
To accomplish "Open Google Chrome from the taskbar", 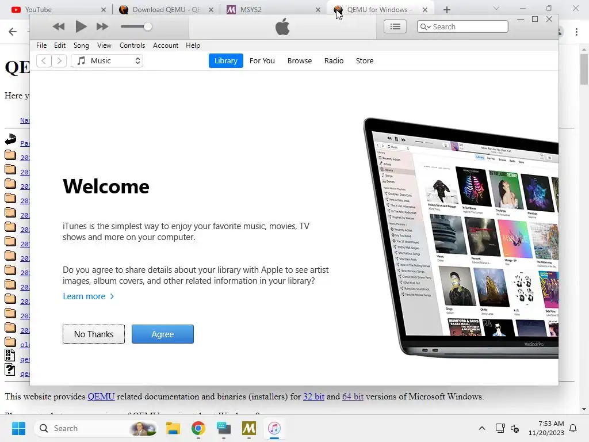I will coord(198,428).
